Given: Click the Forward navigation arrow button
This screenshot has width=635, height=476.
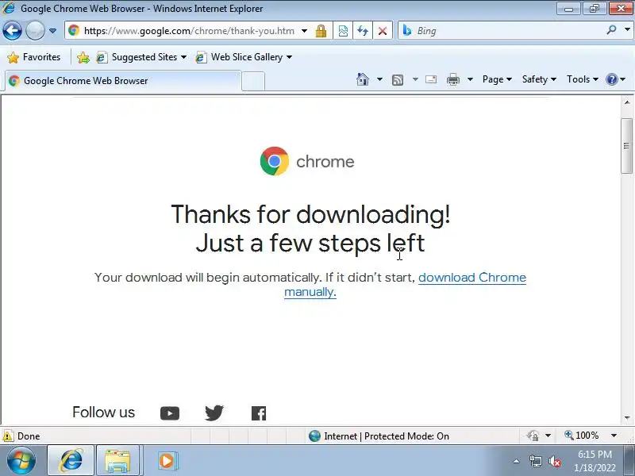Looking at the screenshot, I should (35, 31).
